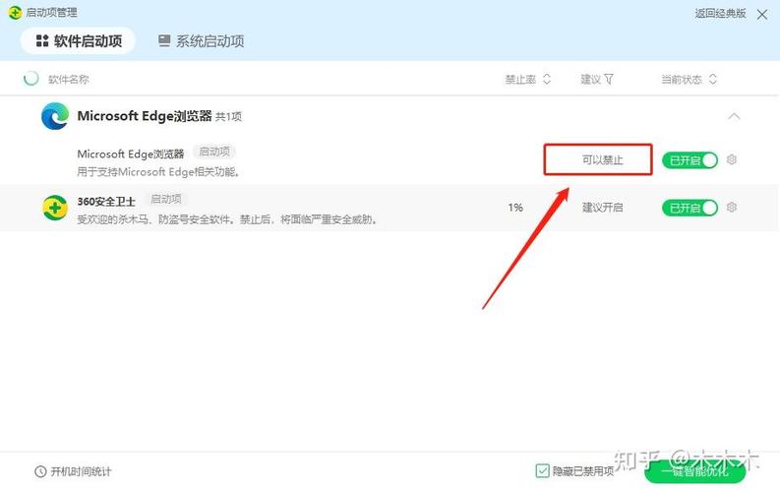Viewport: 780px width, 492px height.
Task: Click 建议开启 suggestion for 360安全卫士
Action: point(602,207)
